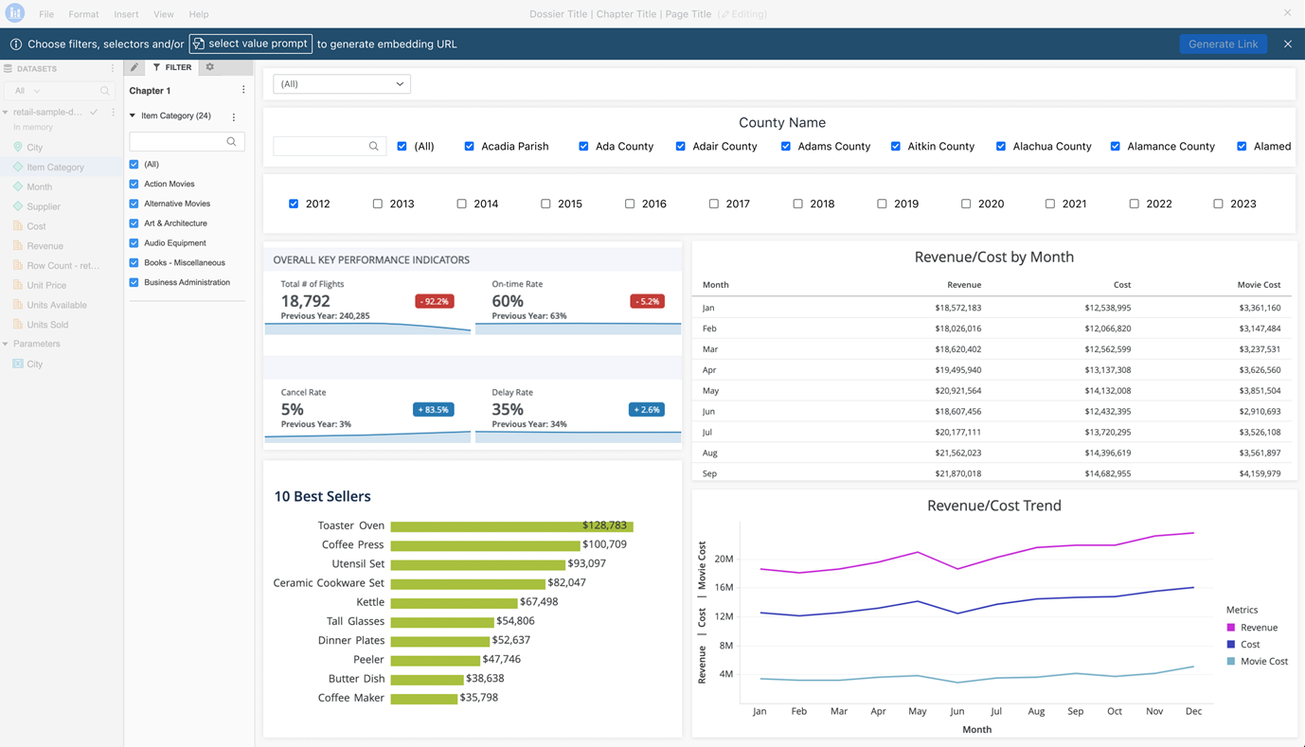
Task: Click the Datasets panel three-dot menu
Action: point(113,68)
